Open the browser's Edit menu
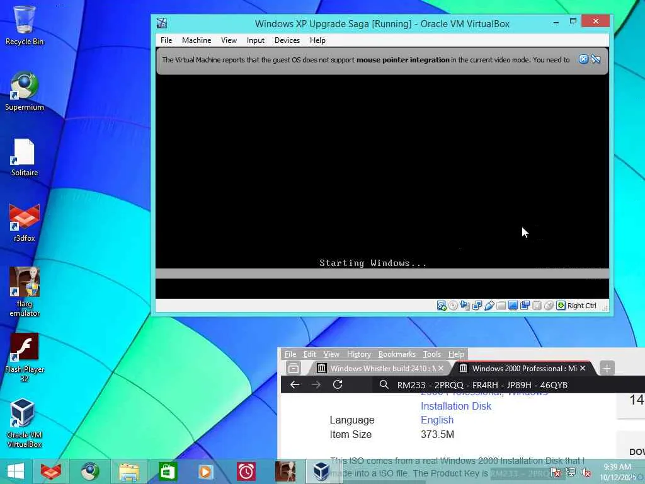The image size is (645, 484). tap(310, 354)
